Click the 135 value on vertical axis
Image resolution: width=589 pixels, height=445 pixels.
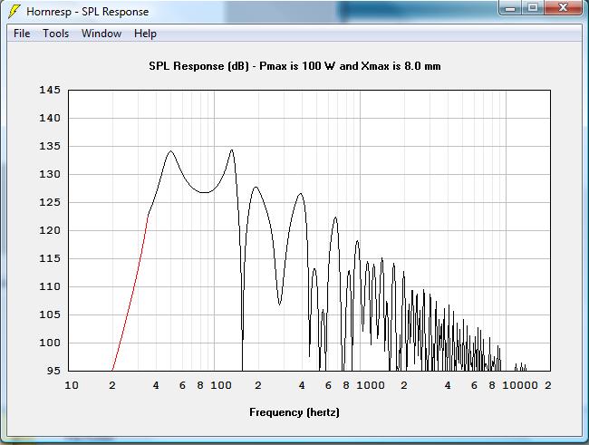coord(50,146)
